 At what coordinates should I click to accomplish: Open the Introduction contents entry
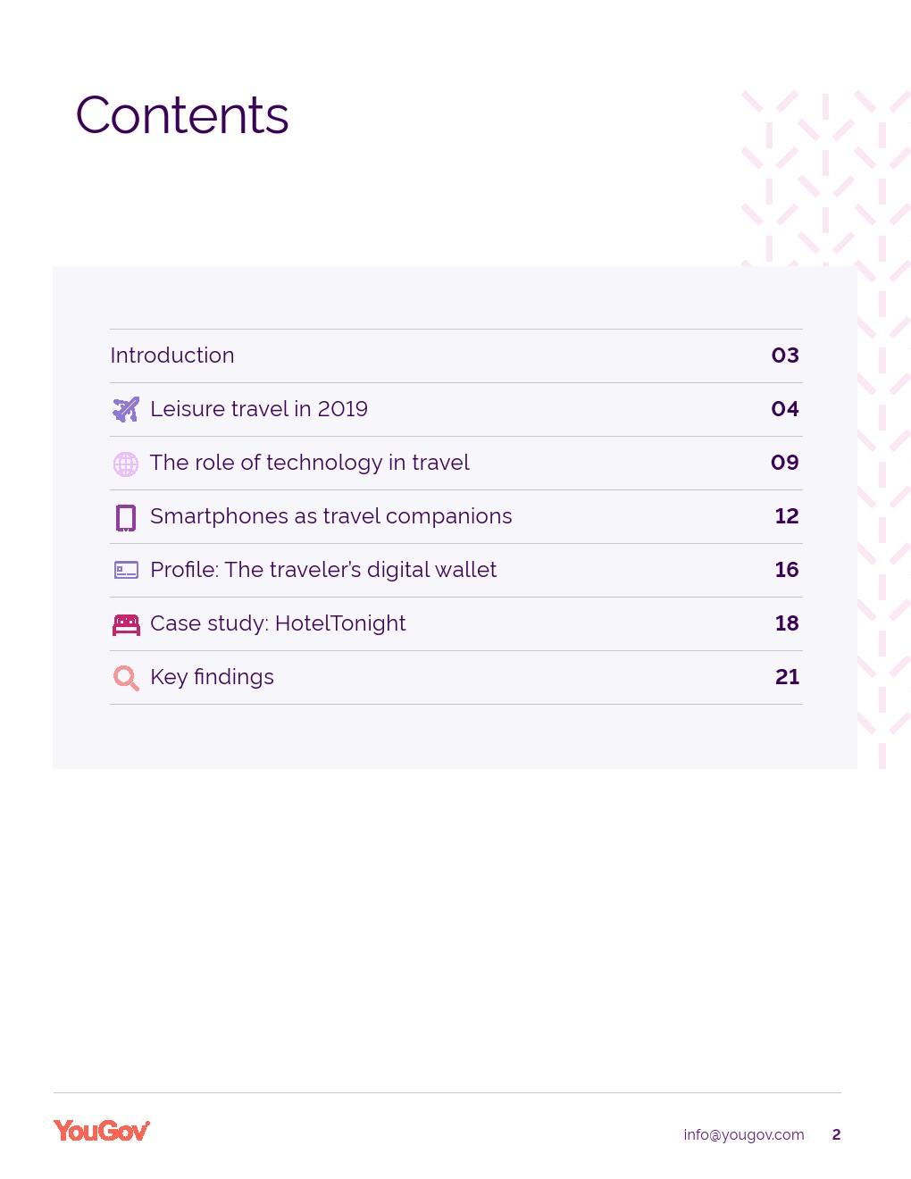pyautogui.click(x=172, y=355)
